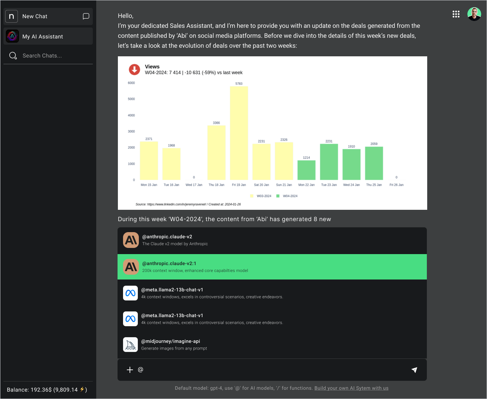Click the Sat 20 Jan 2231 bar
The image size is (487, 399).
tap(262, 162)
